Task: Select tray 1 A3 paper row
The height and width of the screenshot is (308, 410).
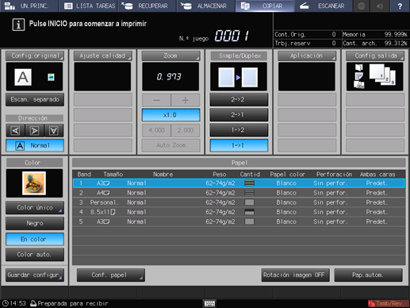Action: pos(239,183)
